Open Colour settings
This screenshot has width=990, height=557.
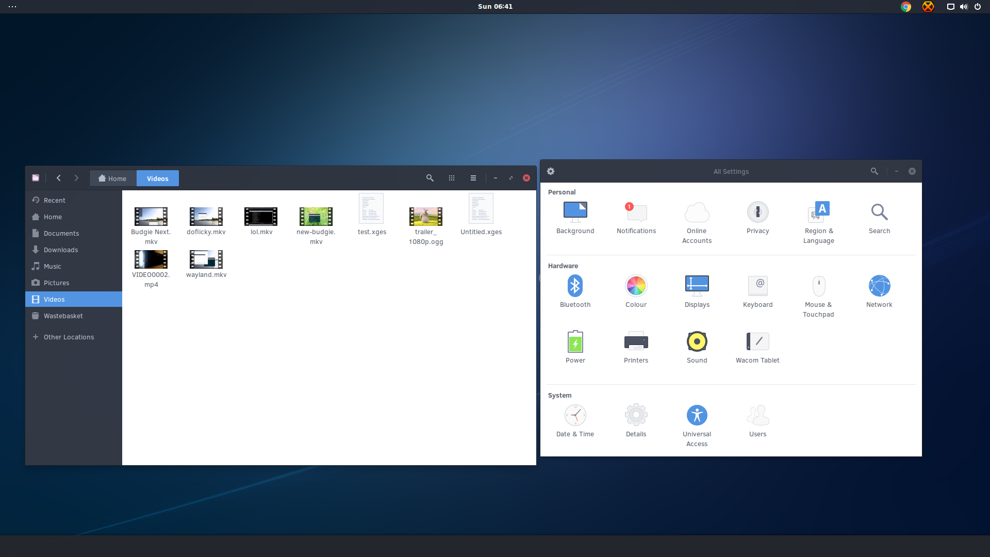[636, 292]
